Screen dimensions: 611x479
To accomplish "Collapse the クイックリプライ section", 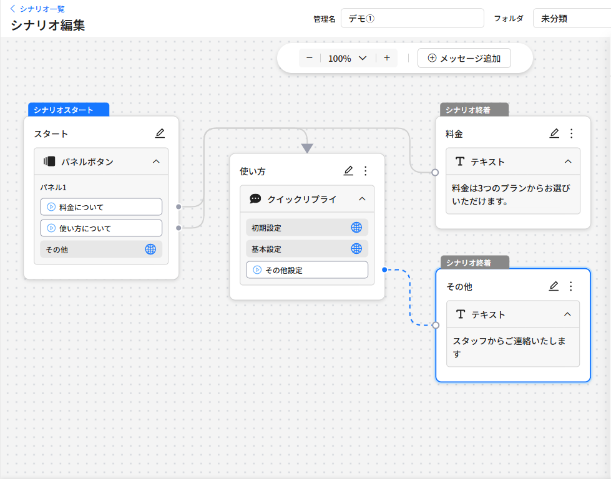I will click(x=362, y=199).
